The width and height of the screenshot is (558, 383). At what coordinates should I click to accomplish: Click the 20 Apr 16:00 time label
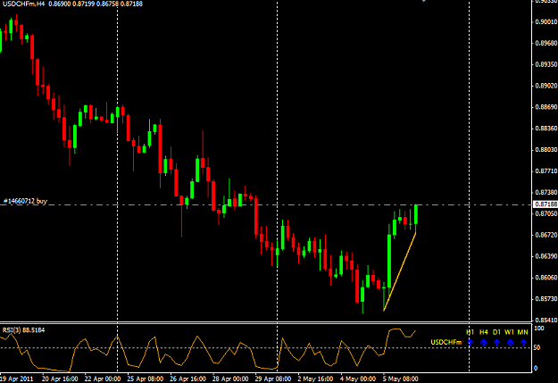pyautogui.click(x=60, y=379)
